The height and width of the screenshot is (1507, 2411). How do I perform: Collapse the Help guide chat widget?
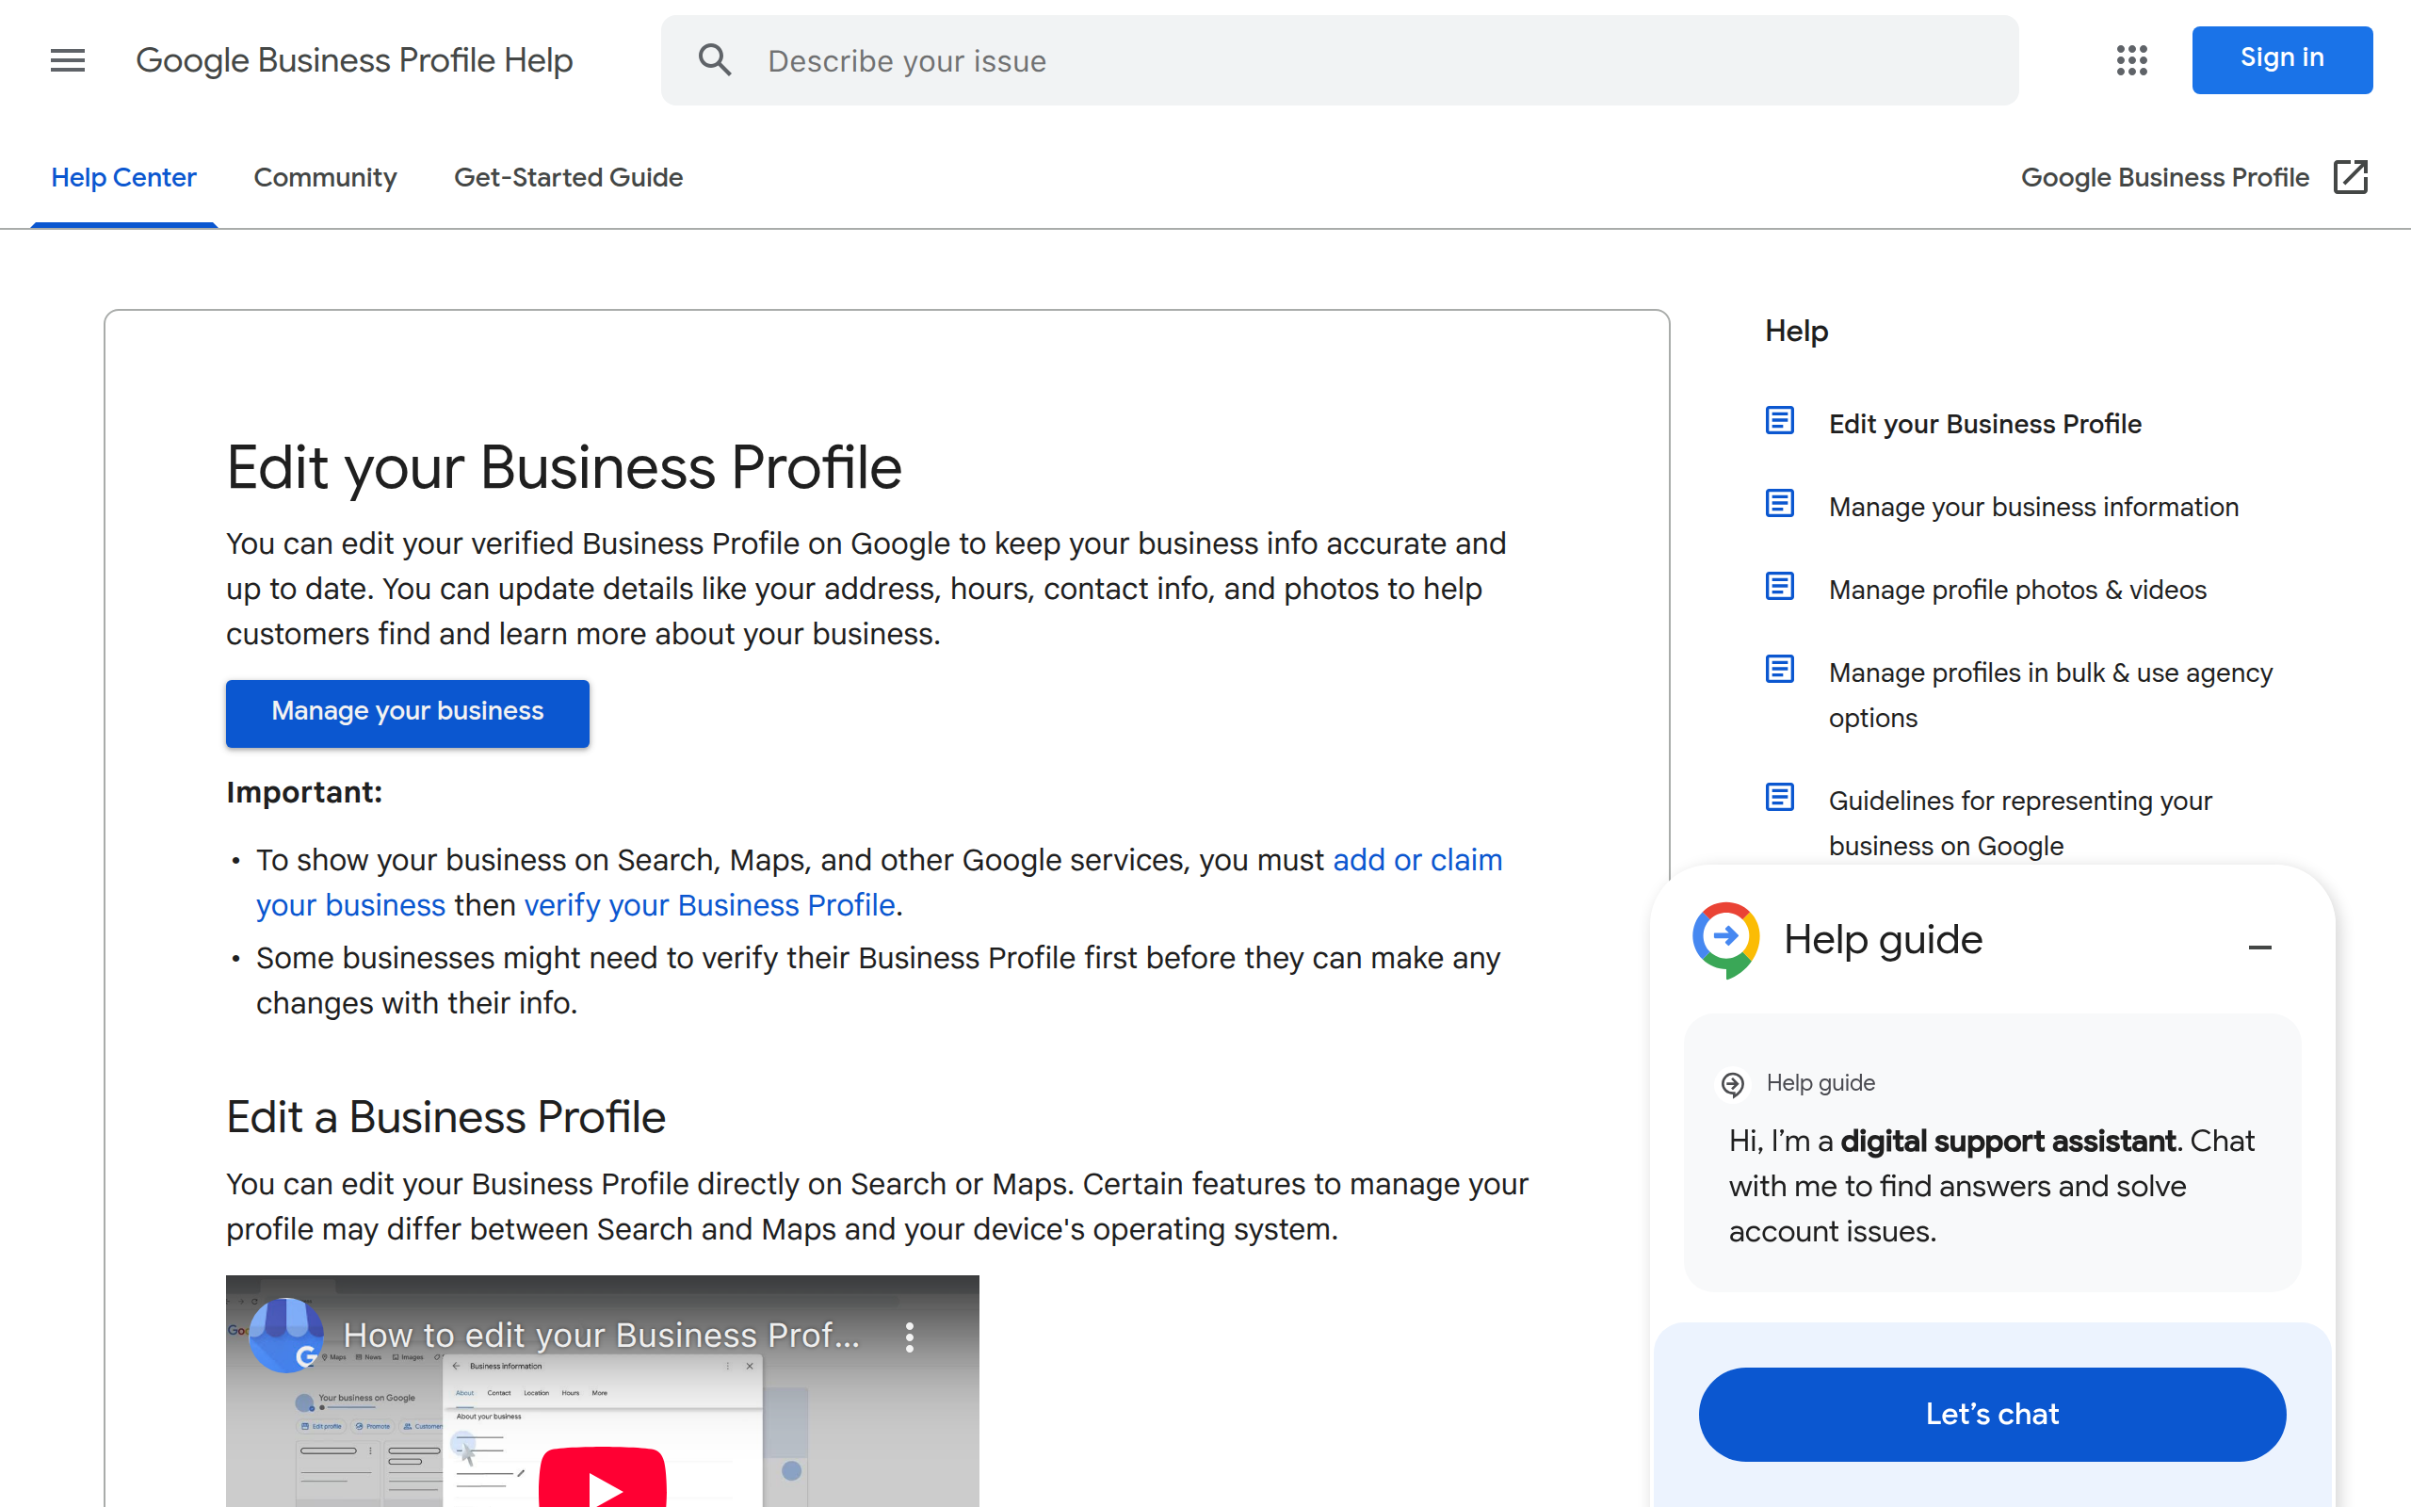(2261, 947)
